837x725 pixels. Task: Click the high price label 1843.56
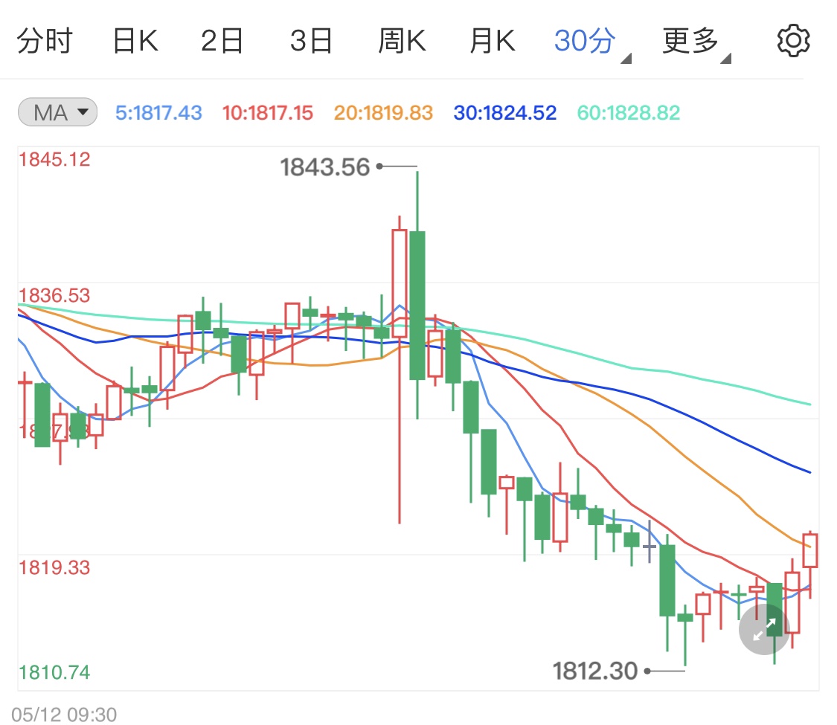point(324,167)
